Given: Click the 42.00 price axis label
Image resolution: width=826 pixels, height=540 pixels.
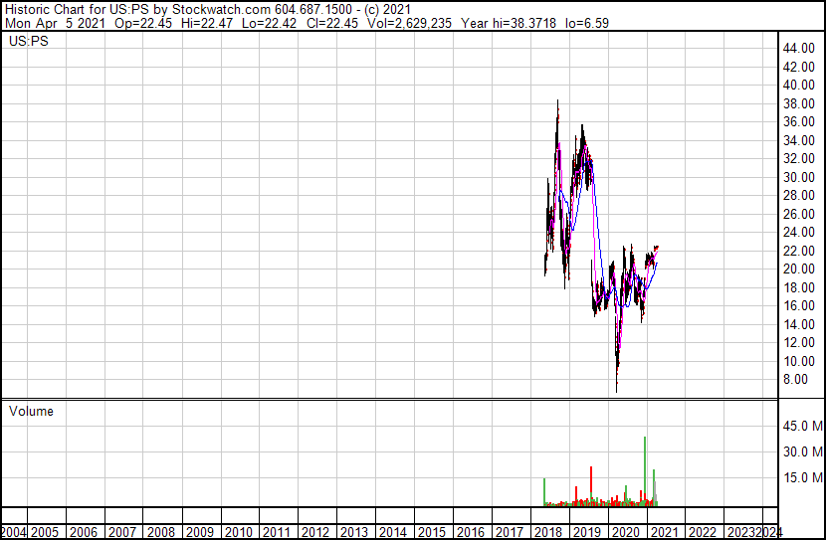Looking at the screenshot, I should coord(799,67).
